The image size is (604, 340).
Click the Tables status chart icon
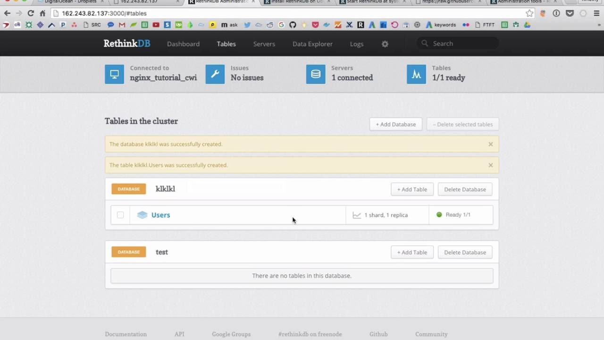[x=416, y=74]
